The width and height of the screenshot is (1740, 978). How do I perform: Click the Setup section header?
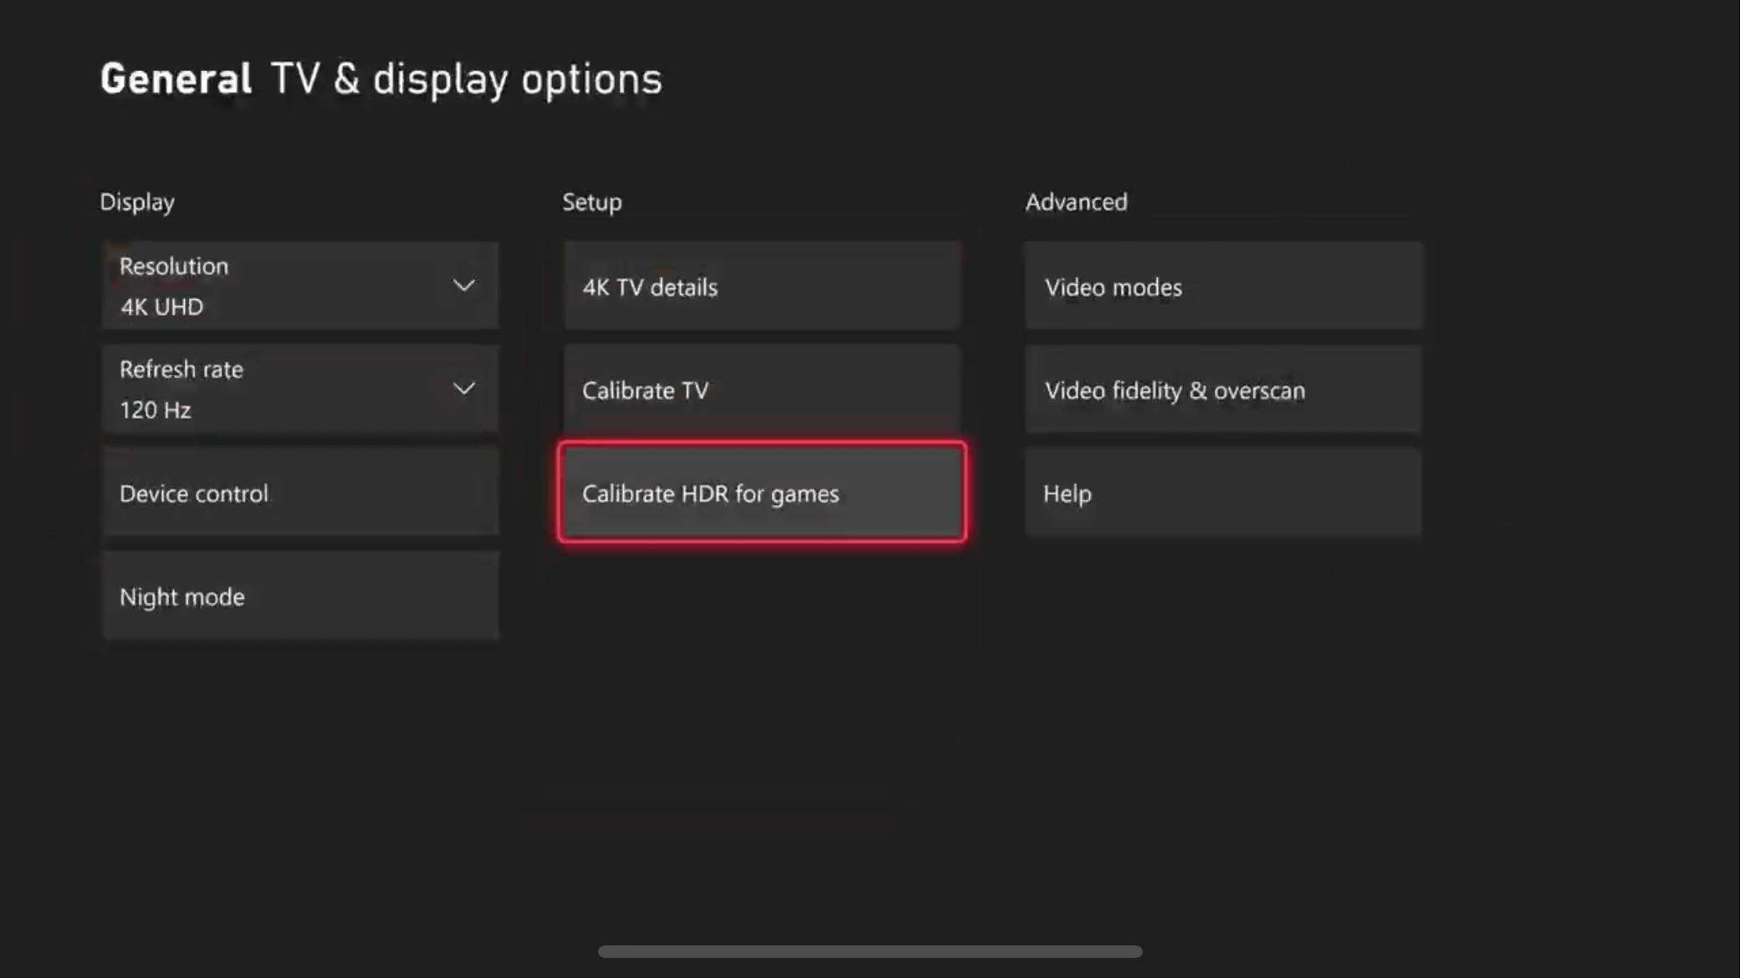coord(591,201)
